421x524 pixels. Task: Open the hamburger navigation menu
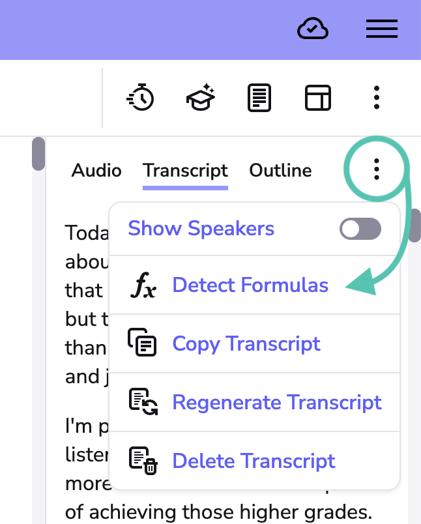pos(382,29)
